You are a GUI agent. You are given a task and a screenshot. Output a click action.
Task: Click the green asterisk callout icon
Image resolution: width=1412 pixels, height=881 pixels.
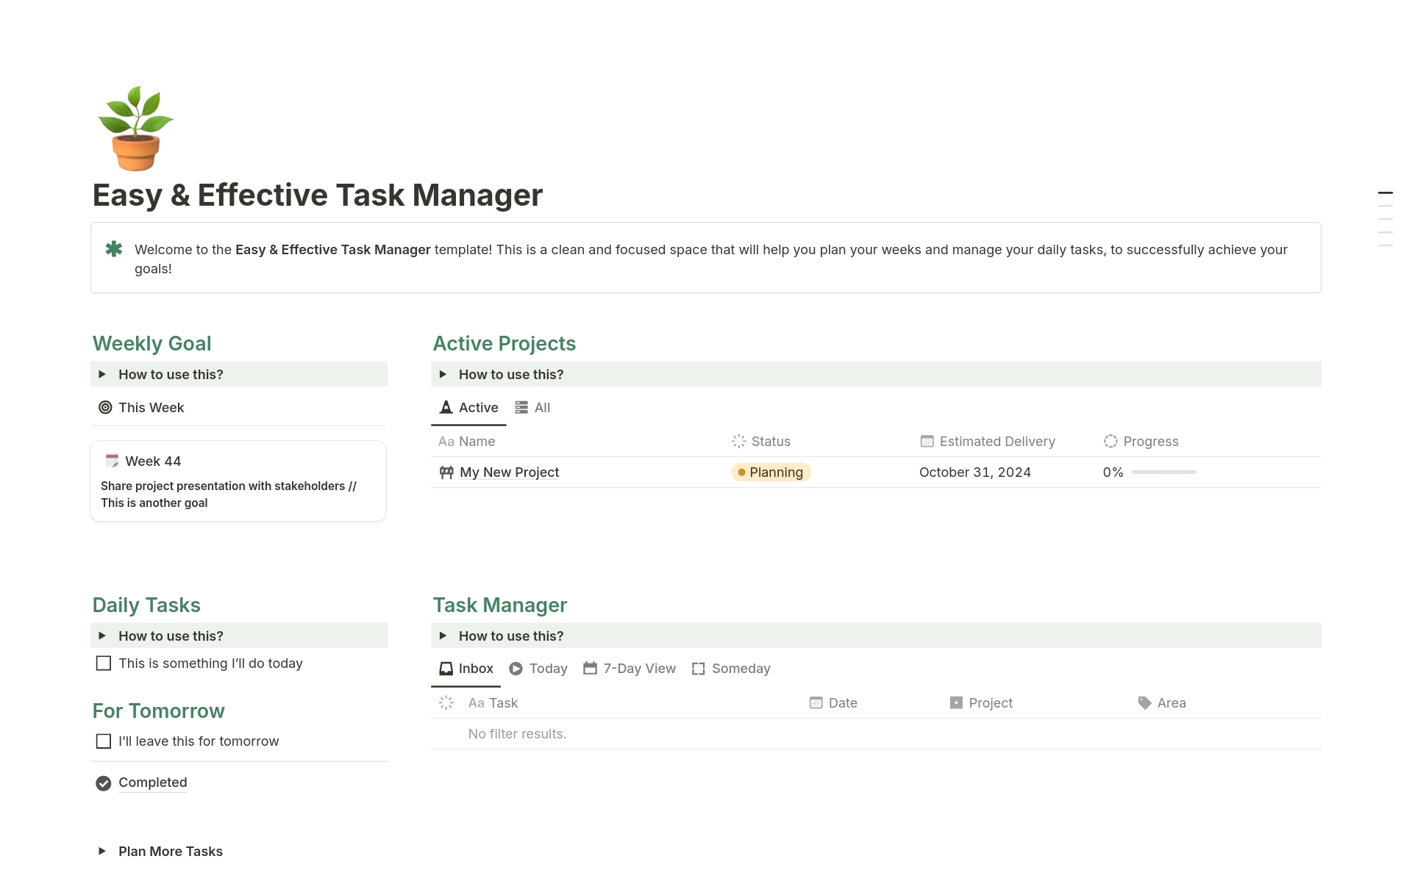(114, 249)
